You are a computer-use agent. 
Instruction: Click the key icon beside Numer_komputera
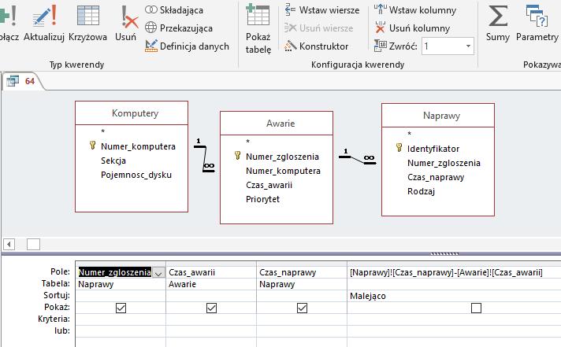click(x=93, y=145)
